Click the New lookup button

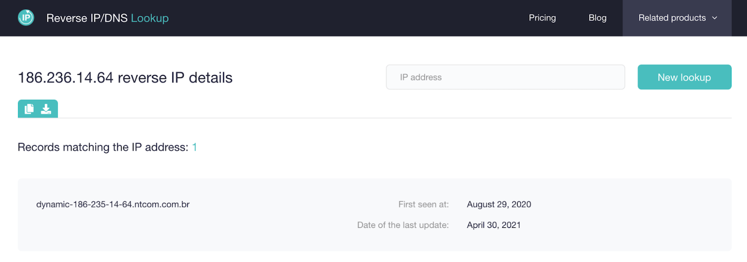pos(684,77)
